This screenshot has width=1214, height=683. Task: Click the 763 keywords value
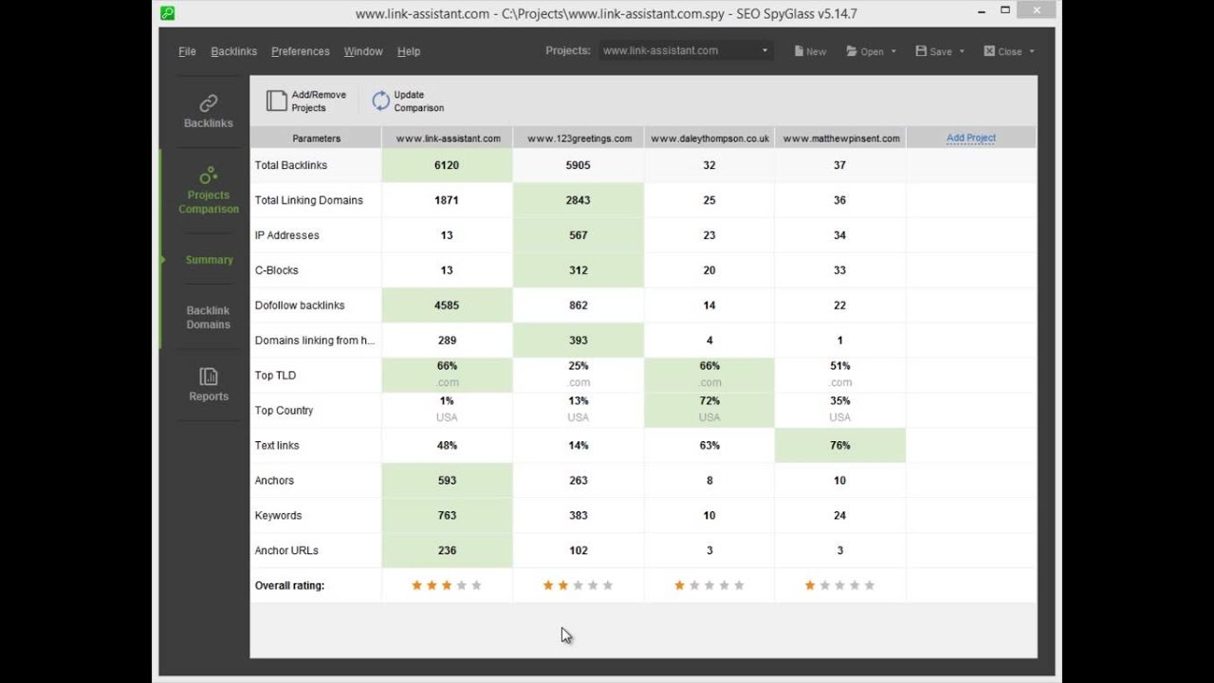447,516
